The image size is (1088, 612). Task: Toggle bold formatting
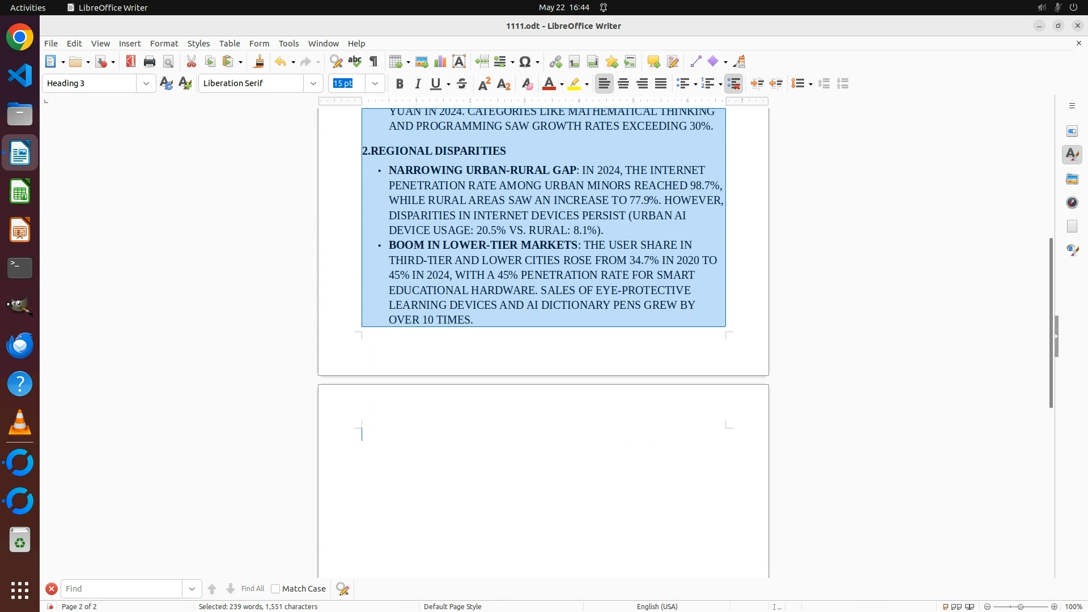pos(399,84)
